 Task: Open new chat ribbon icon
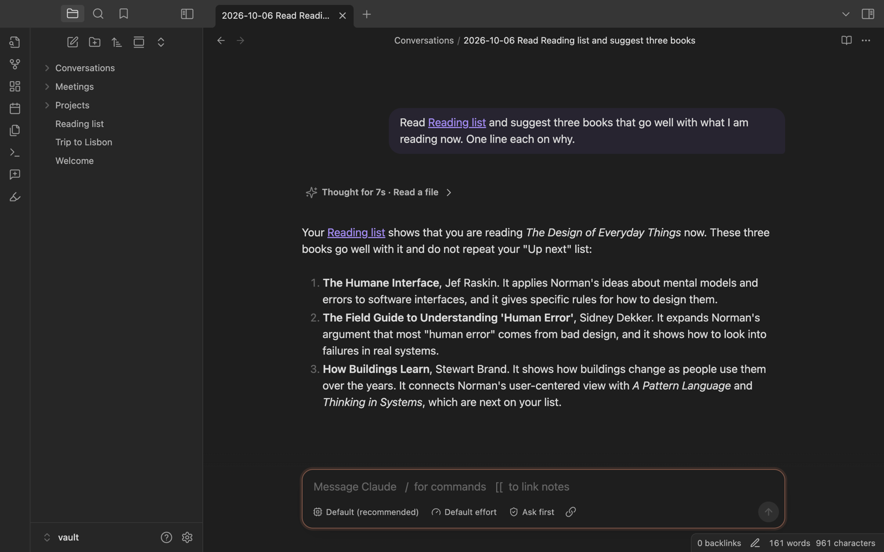(15, 174)
